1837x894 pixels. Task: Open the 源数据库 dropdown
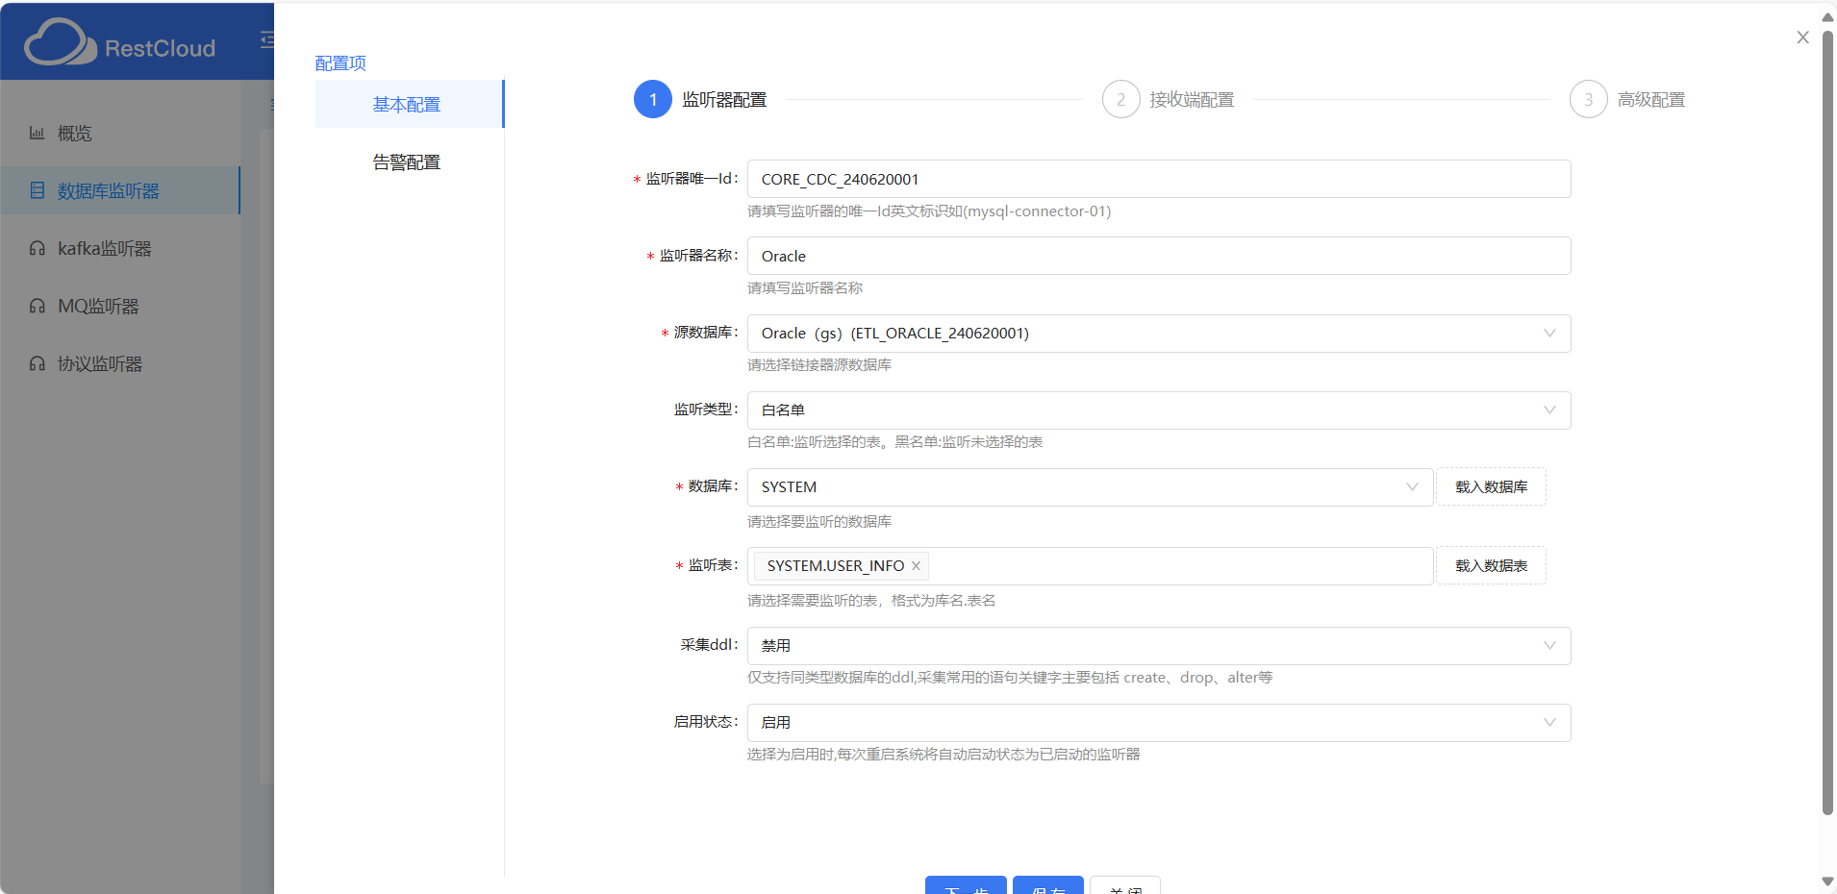(1159, 334)
